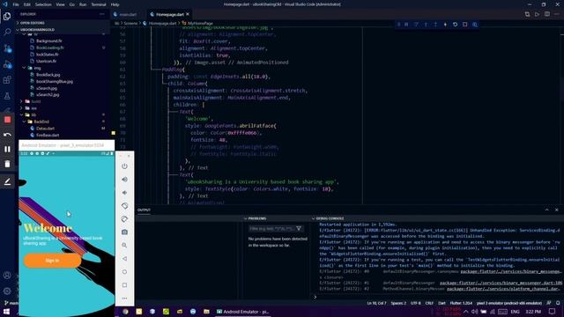Open Background.flr file
Viewport: 564px width, 317px height.
point(49,41)
